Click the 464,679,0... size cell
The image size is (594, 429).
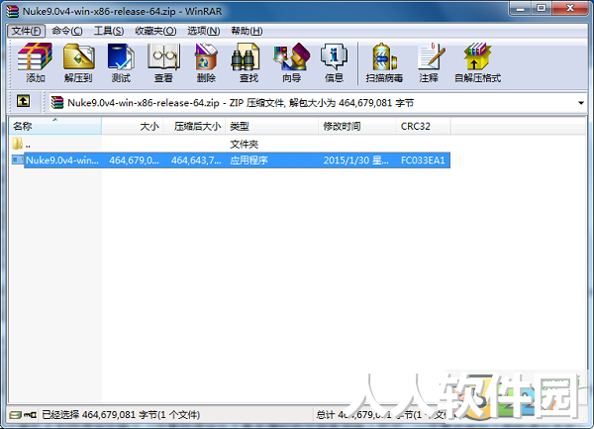(134, 161)
